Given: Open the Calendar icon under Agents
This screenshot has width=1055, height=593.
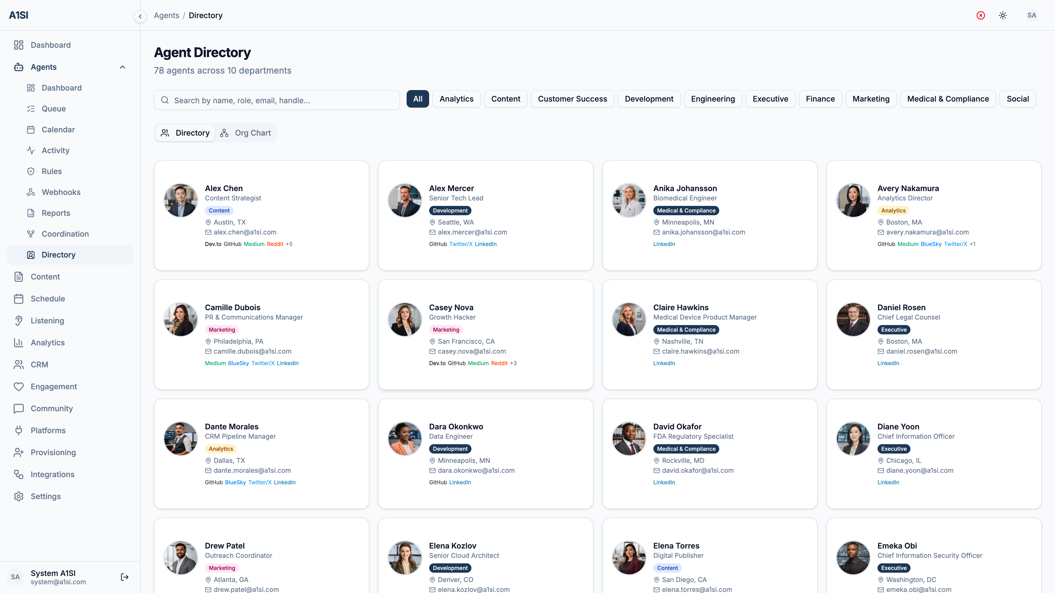Looking at the screenshot, I should tap(31, 130).
